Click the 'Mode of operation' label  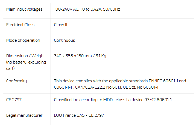pos(23,40)
